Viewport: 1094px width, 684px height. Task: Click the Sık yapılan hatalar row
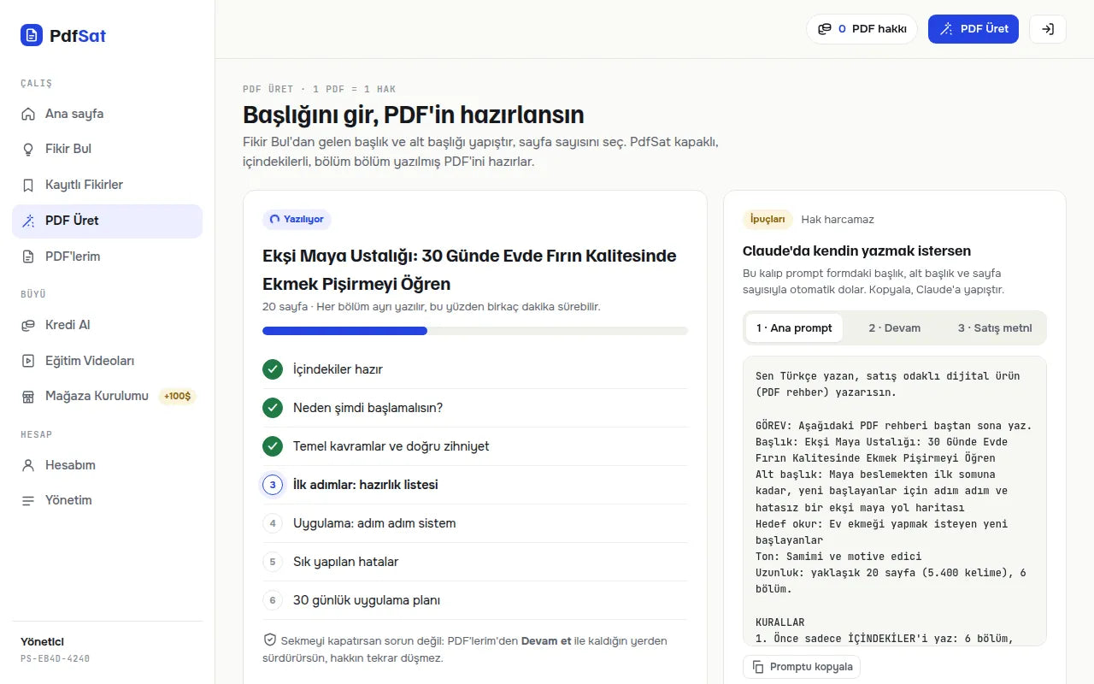pyautogui.click(x=474, y=562)
